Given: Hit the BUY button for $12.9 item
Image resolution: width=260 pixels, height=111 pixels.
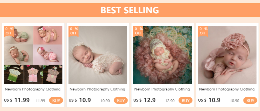Looking at the screenshot, I should (186, 100).
